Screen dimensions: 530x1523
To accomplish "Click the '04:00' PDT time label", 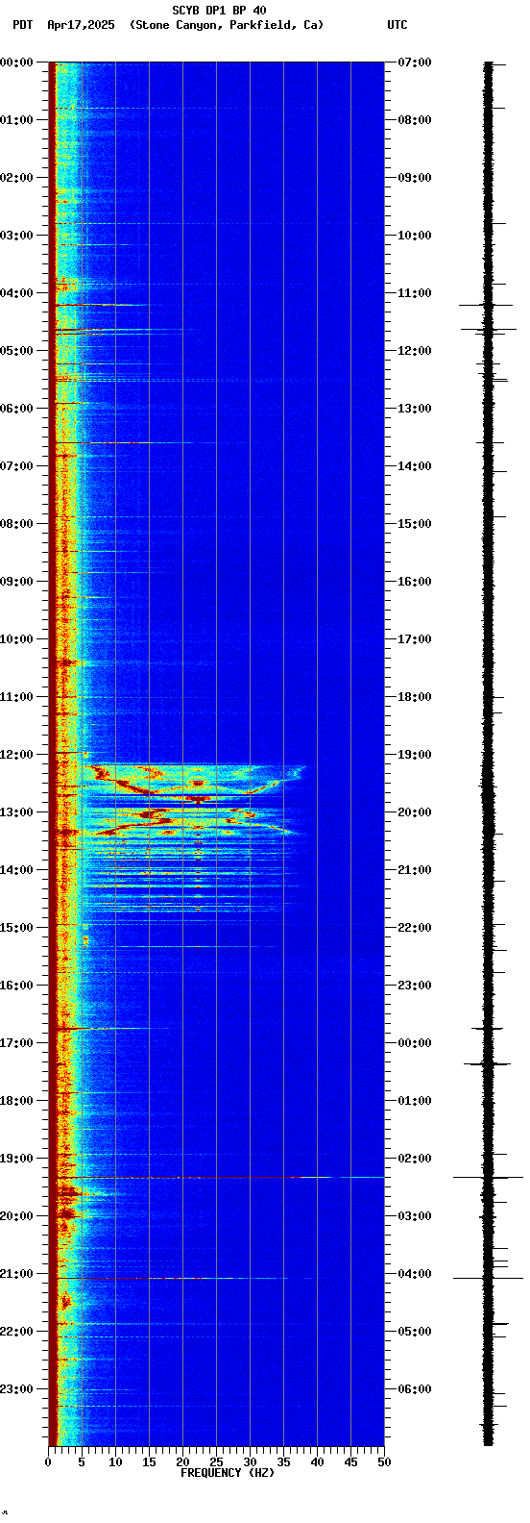I will pyautogui.click(x=16, y=292).
